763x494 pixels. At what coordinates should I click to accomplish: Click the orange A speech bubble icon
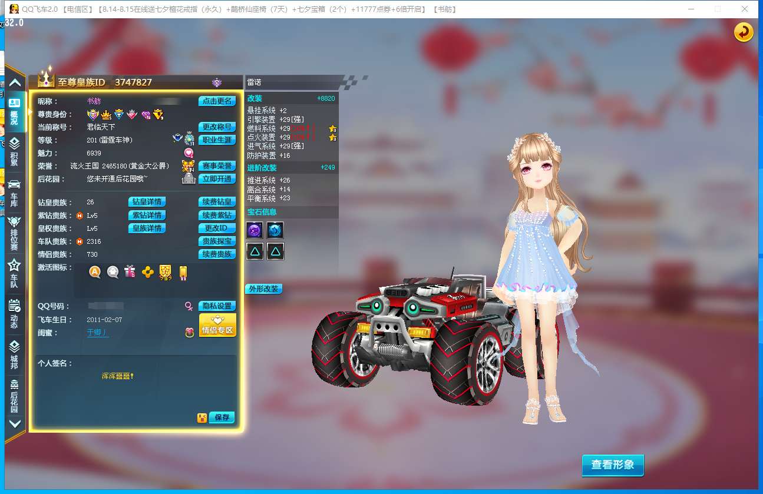(95, 272)
